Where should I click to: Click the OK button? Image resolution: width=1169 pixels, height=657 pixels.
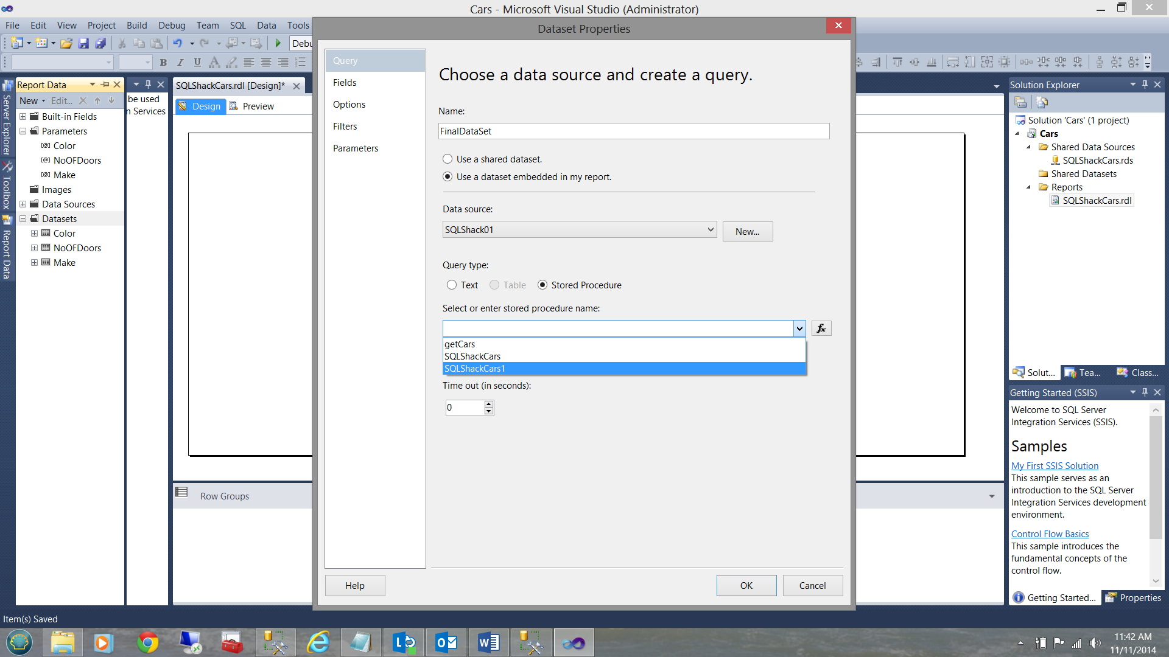pyautogui.click(x=746, y=585)
